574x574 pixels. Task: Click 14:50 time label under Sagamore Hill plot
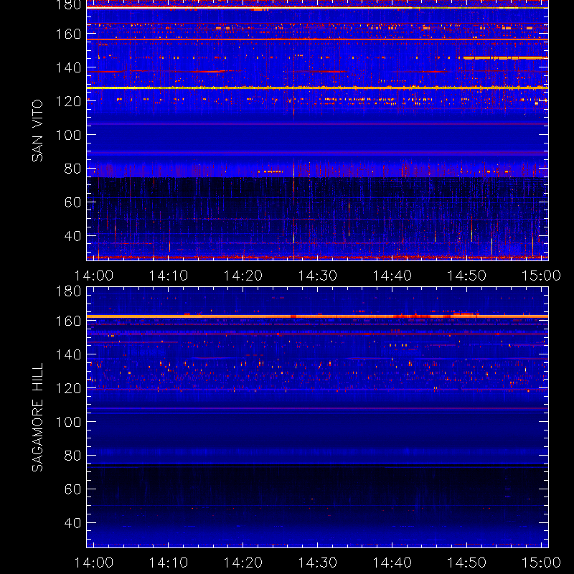click(x=467, y=563)
